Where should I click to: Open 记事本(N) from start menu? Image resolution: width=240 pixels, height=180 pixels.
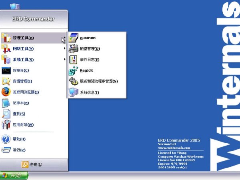tap(34, 103)
